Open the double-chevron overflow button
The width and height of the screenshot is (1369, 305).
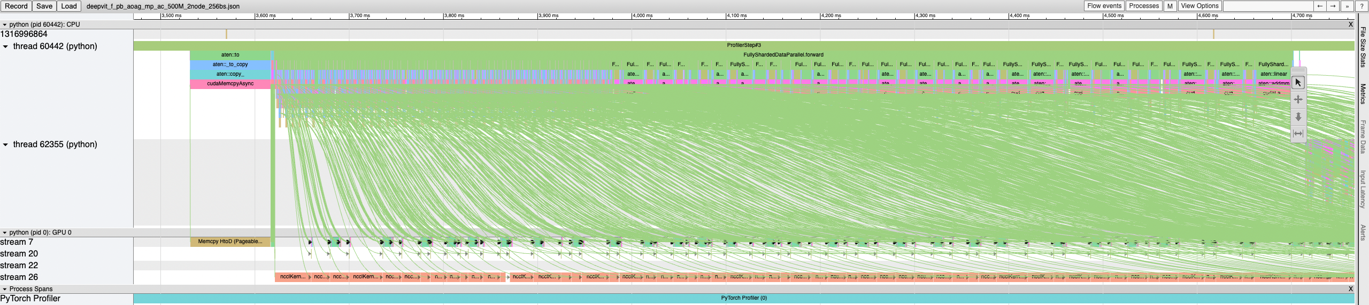pos(1347,6)
